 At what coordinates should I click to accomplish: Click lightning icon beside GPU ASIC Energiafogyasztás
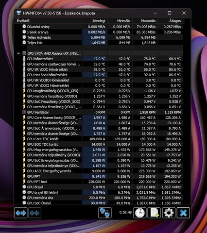pyautogui.click(x=24, y=171)
